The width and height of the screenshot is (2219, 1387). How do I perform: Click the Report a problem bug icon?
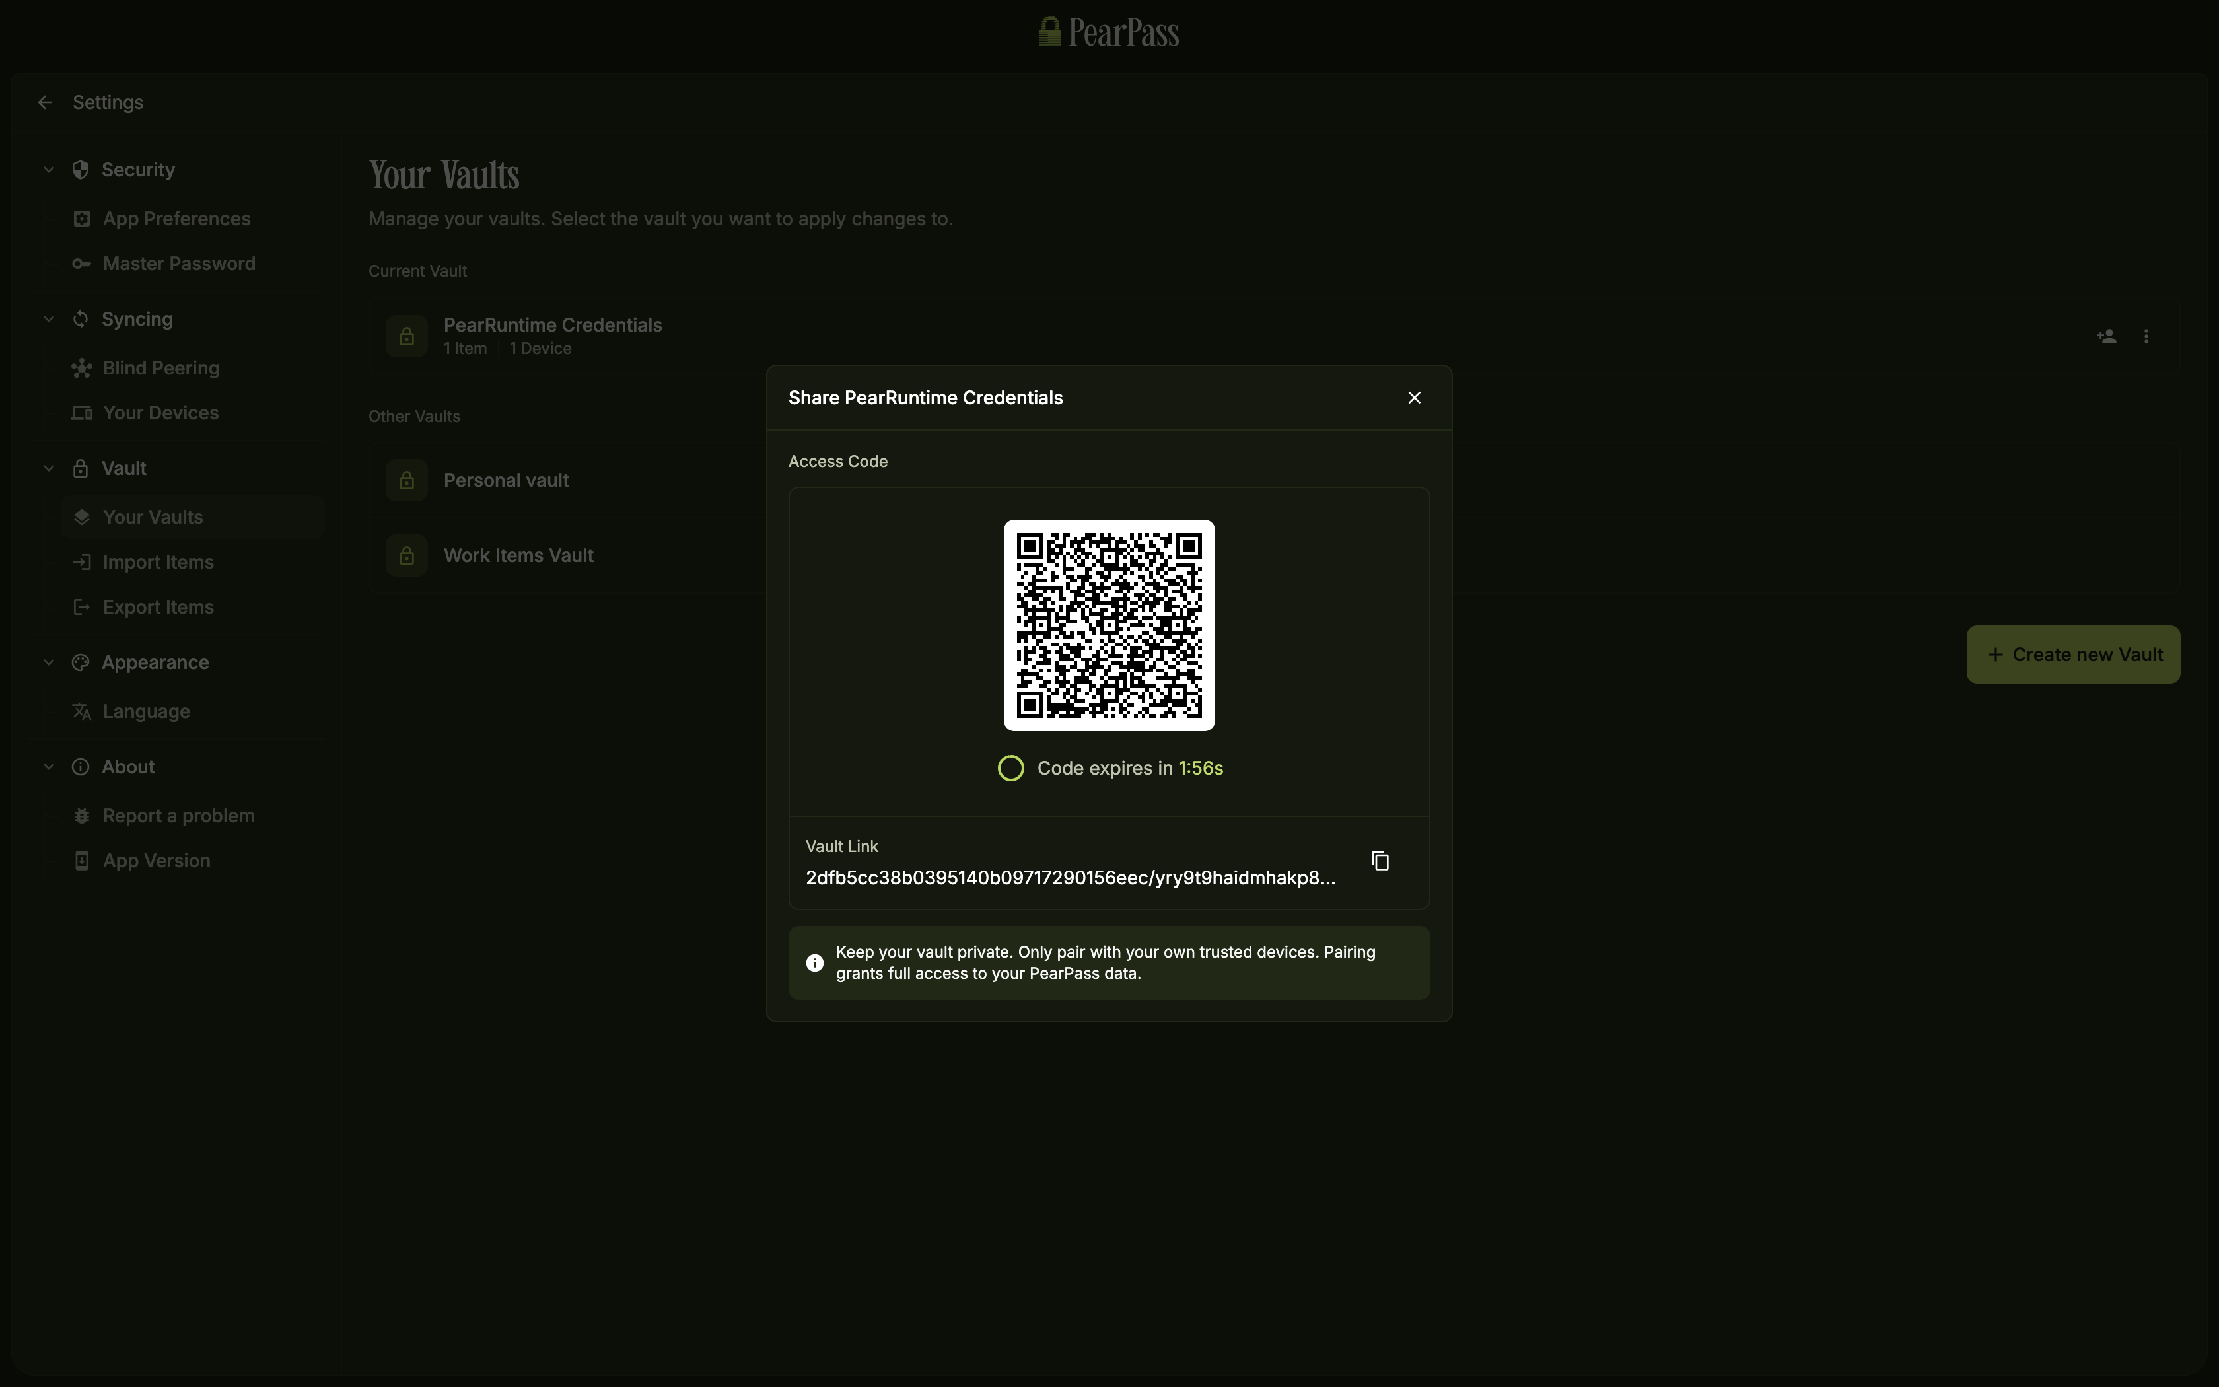pyautogui.click(x=82, y=816)
